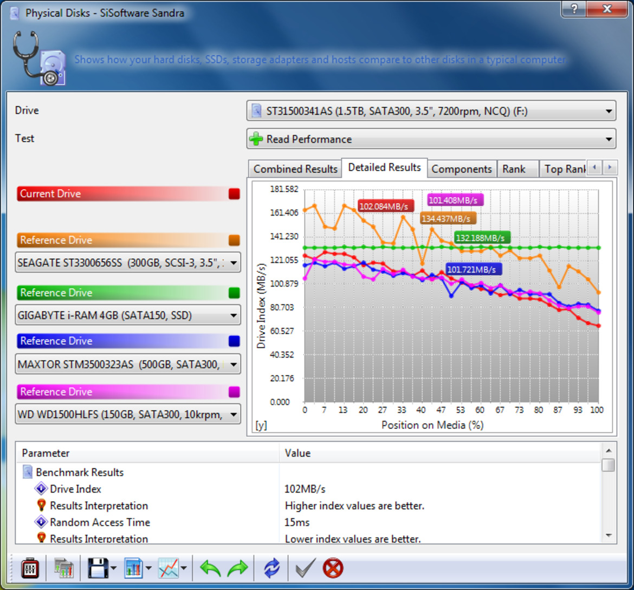The height and width of the screenshot is (590, 634).
Task: Click the red circle cancel icon
Action: [x=333, y=568]
